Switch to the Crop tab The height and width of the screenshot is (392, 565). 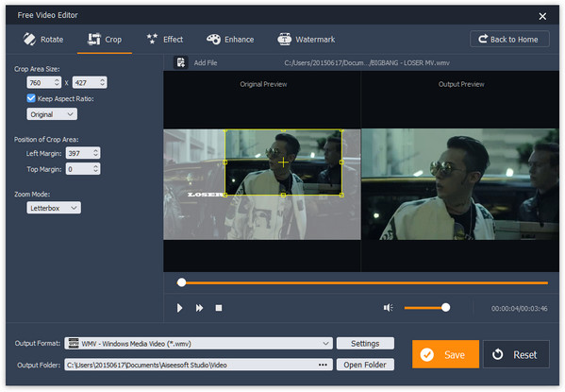click(105, 40)
